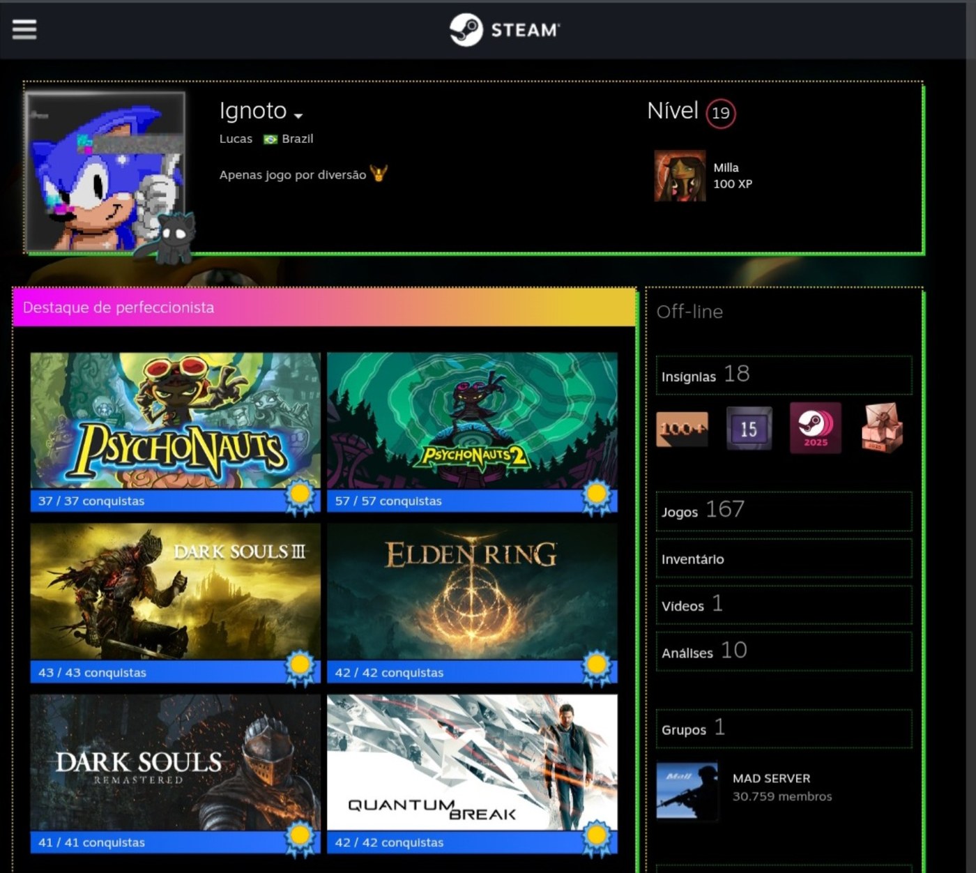This screenshot has width=976, height=873.
Task: Click the Steam logo in header
Action: [504, 30]
